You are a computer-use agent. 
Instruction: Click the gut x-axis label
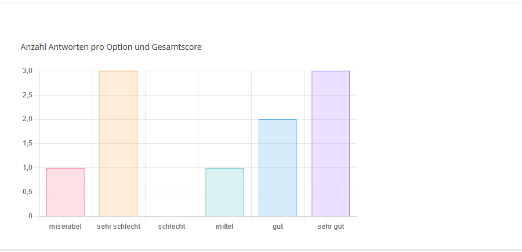tap(277, 227)
